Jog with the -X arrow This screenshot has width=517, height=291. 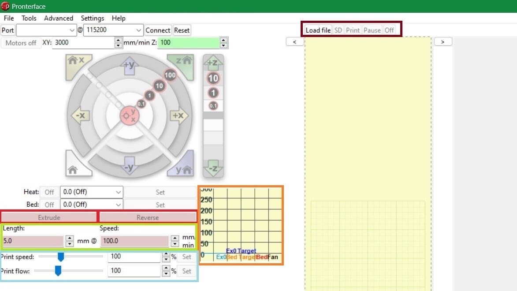click(x=80, y=116)
